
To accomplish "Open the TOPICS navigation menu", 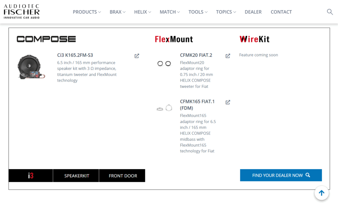I will 226,12.
